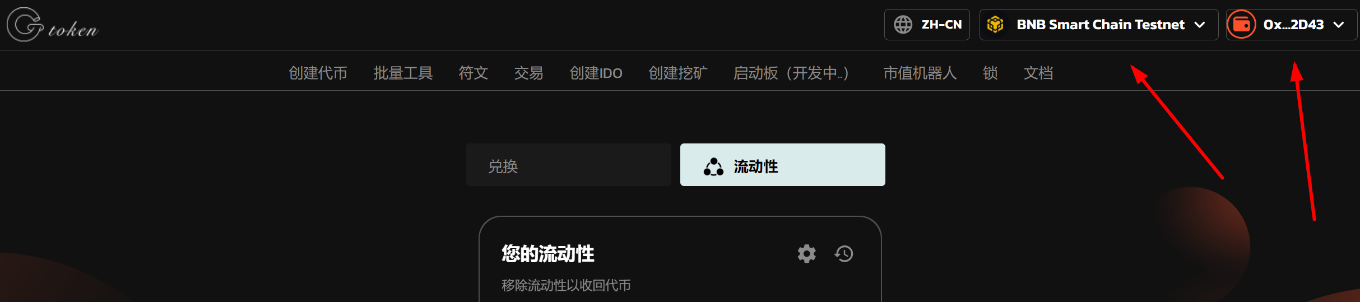Screen dimensions: 1360x302
Task: Expand BNB Smart Chain Testnet dropdown
Action: (x=1098, y=25)
